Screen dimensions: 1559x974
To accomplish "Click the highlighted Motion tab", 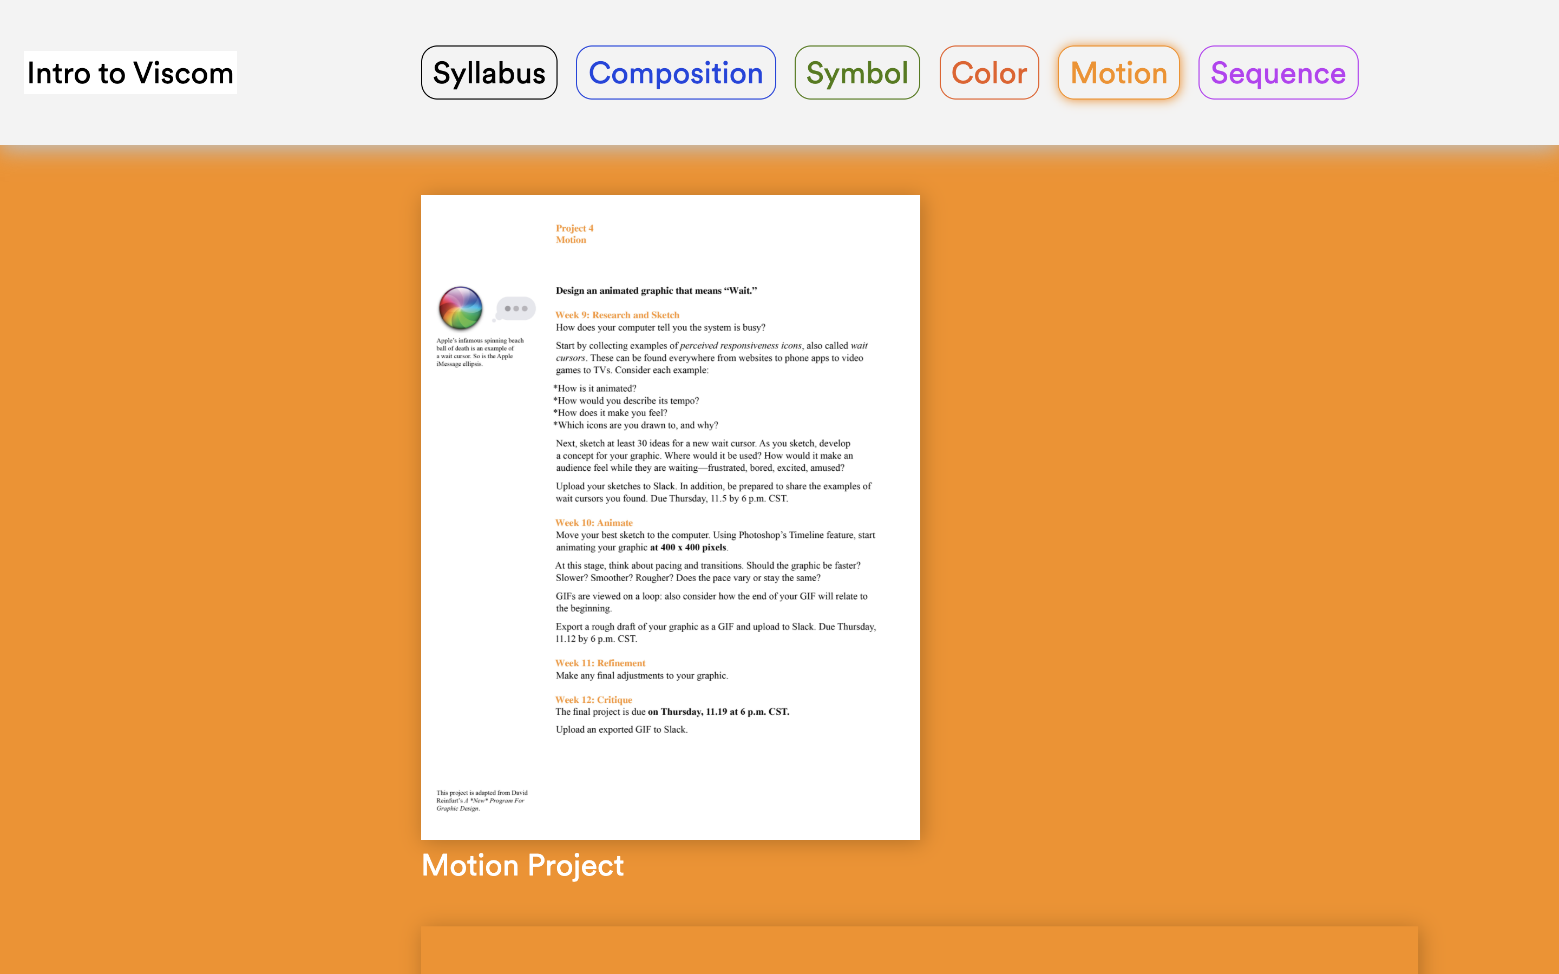I will tap(1118, 73).
